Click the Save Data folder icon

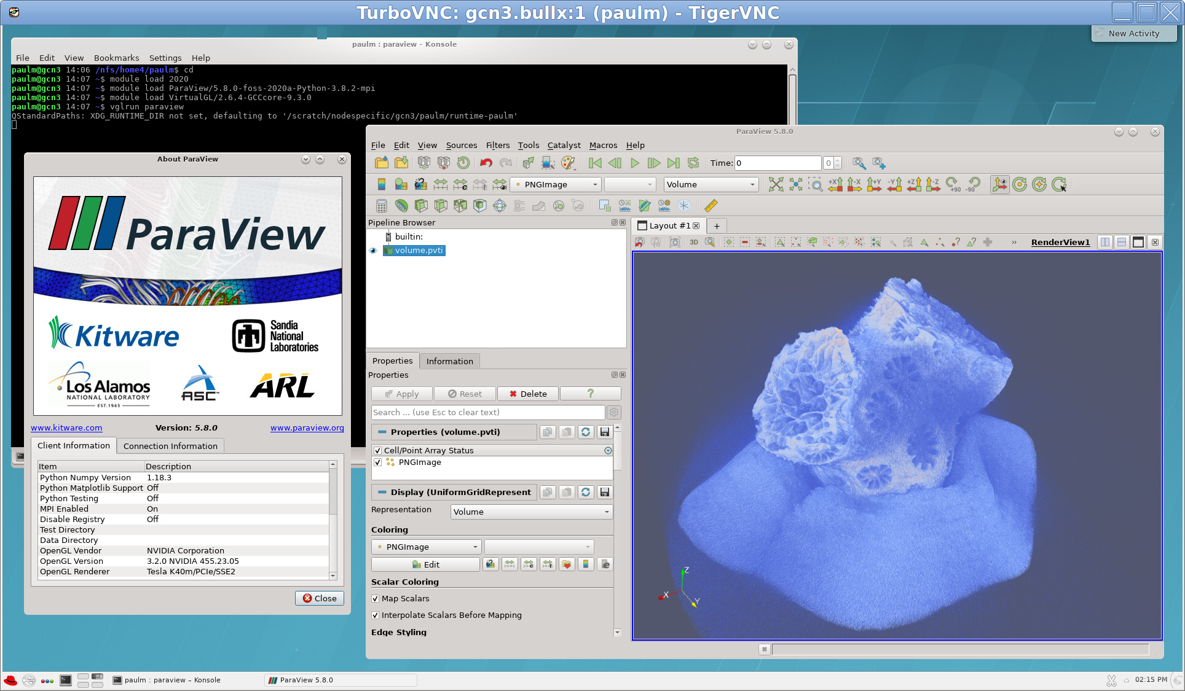[401, 163]
